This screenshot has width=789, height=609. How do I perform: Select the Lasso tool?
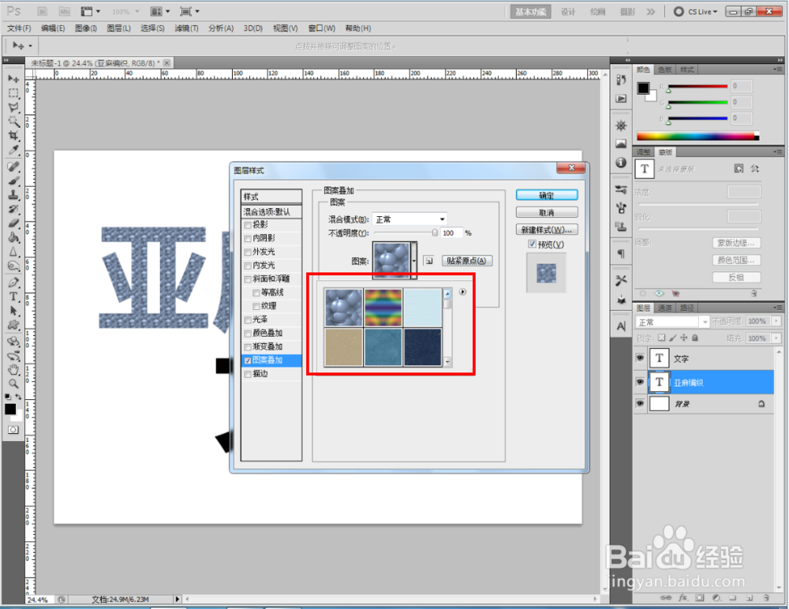point(13,107)
